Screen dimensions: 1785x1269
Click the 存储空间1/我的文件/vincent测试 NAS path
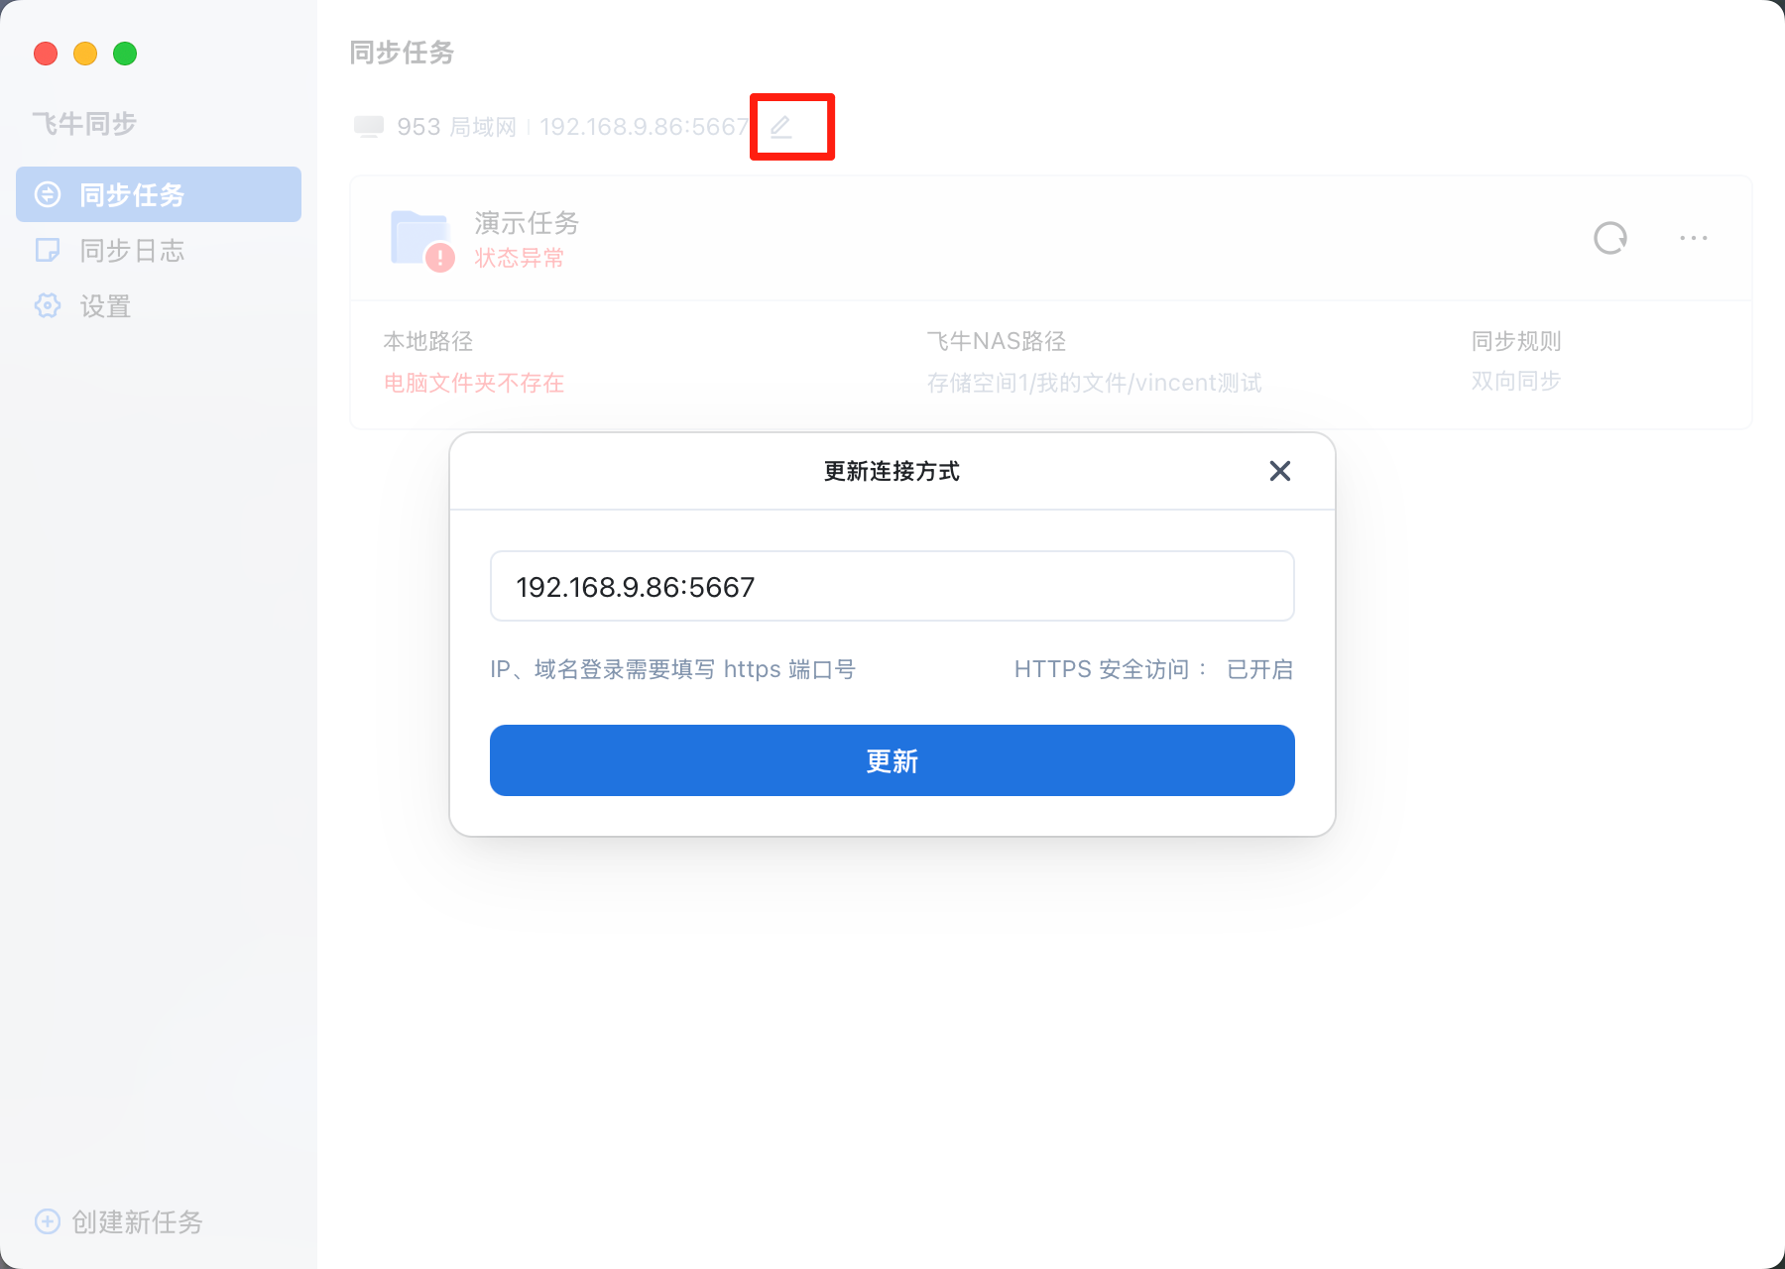[x=1095, y=383]
